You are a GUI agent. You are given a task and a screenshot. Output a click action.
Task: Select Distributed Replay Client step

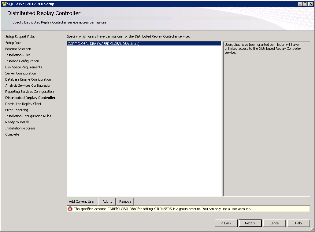(23, 104)
